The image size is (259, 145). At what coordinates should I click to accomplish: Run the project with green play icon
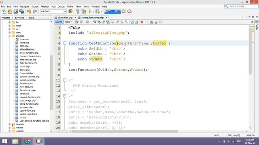click(90, 11)
